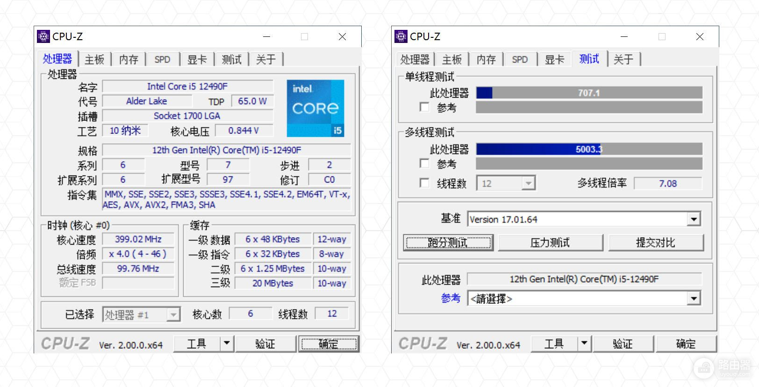
Task: Click the 工艺 value 10 纳米
Action: 125,131
